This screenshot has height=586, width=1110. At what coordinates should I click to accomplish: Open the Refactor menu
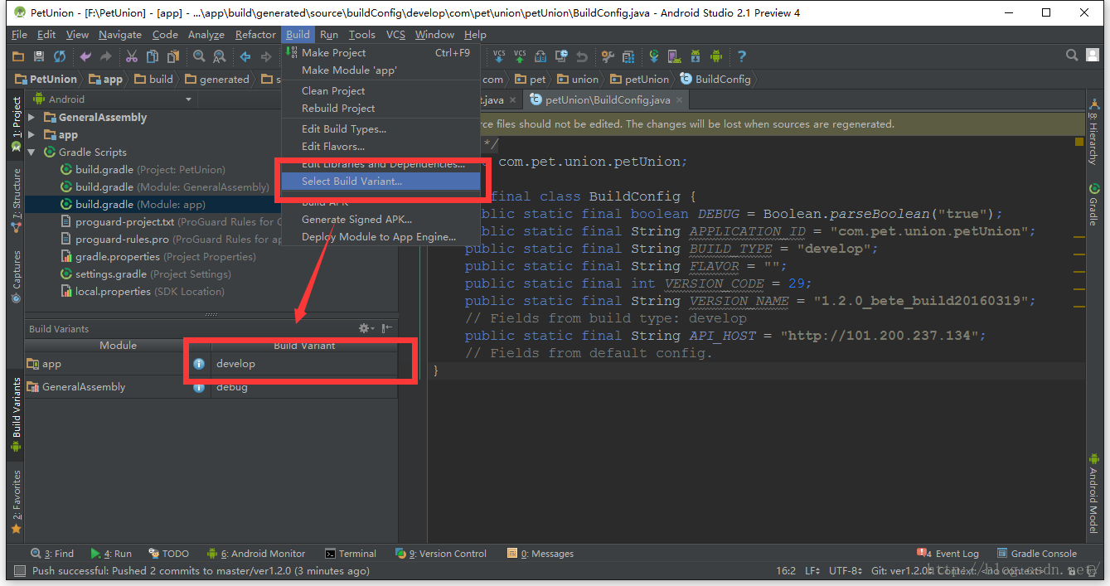click(x=255, y=35)
